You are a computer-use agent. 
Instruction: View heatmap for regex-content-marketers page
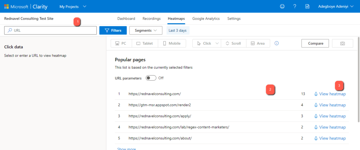pyautogui.click(x=330, y=127)
